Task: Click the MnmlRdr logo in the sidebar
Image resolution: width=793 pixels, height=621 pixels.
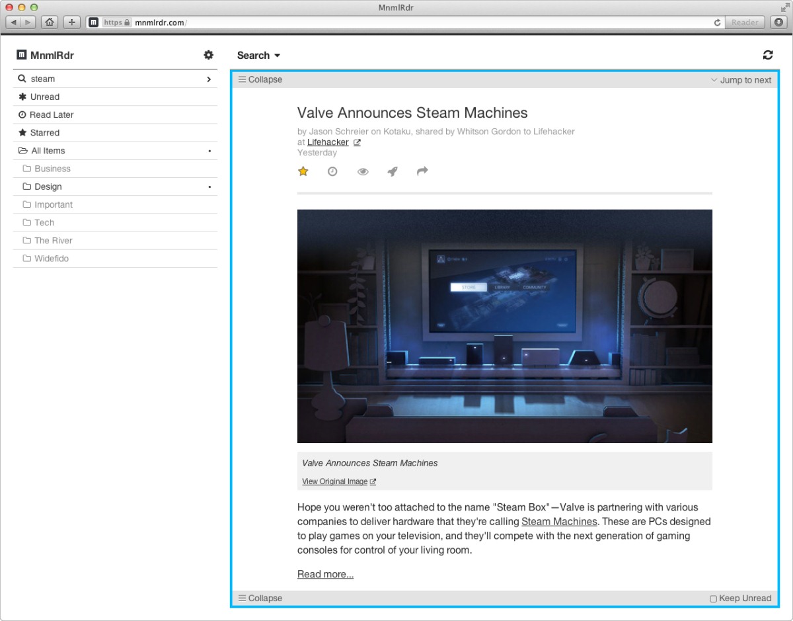Action: coord(45,56)
